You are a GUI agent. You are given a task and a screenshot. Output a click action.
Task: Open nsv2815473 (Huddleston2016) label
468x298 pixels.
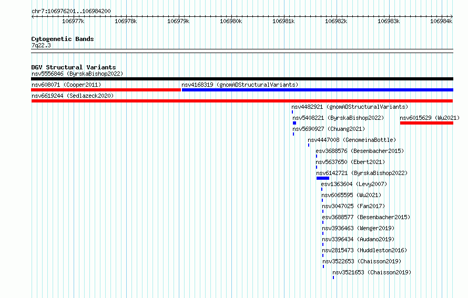364,250
